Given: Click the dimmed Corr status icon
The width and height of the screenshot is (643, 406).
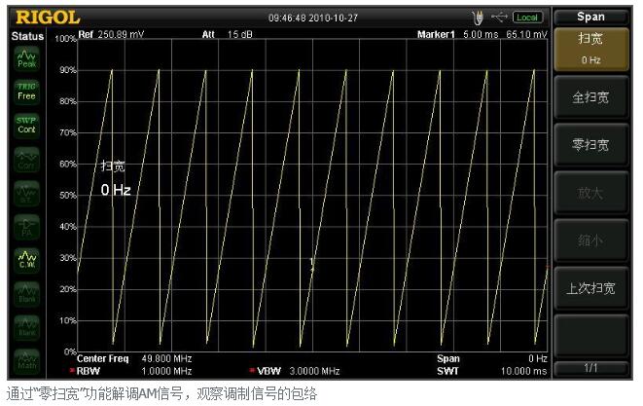Looking at the screenshot, I should tap(26, 159).
